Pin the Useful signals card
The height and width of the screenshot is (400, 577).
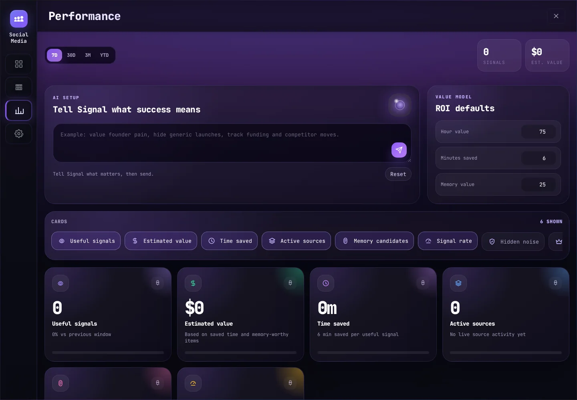157,283
